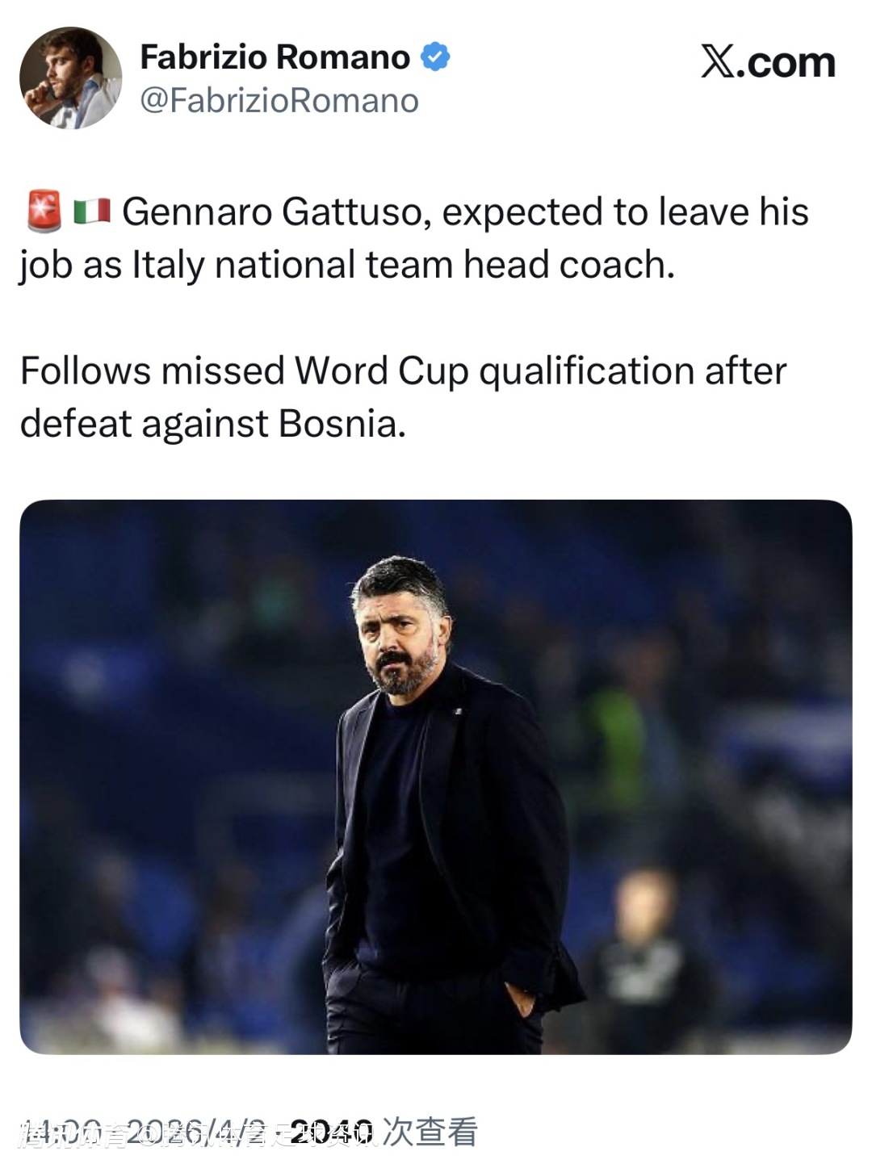872x1164 pixels.
Task: Click the 'Follows missed Word Cup' line
Action: [244, 371]
